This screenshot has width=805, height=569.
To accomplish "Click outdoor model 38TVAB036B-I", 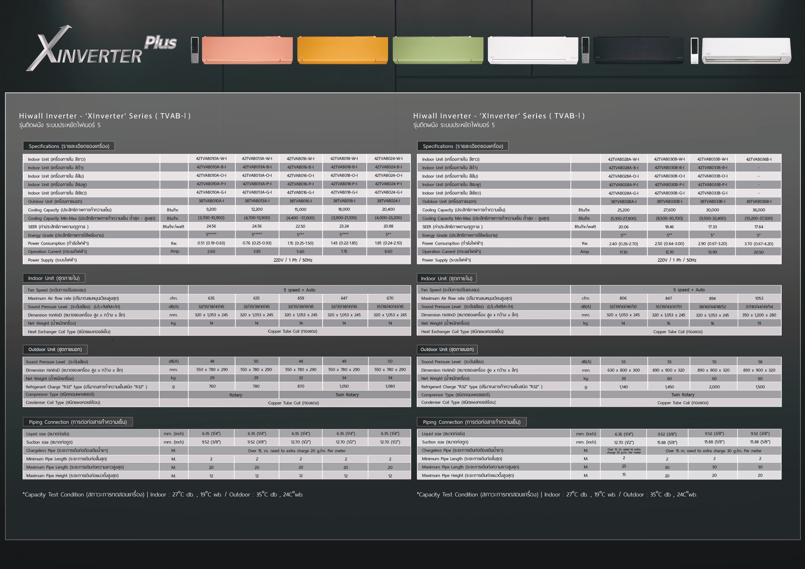I will (758, 201).
